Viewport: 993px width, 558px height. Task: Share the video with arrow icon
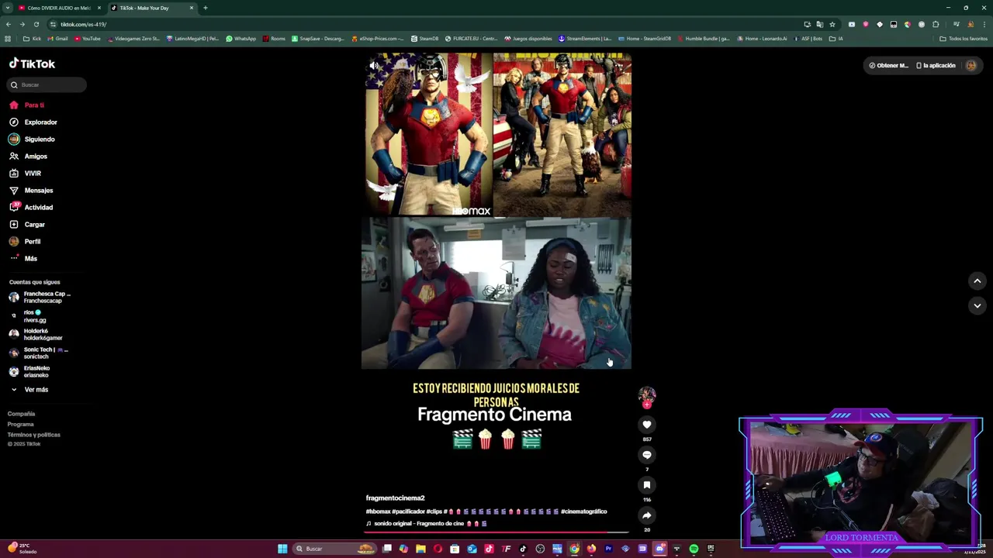[x=647, y=515]
